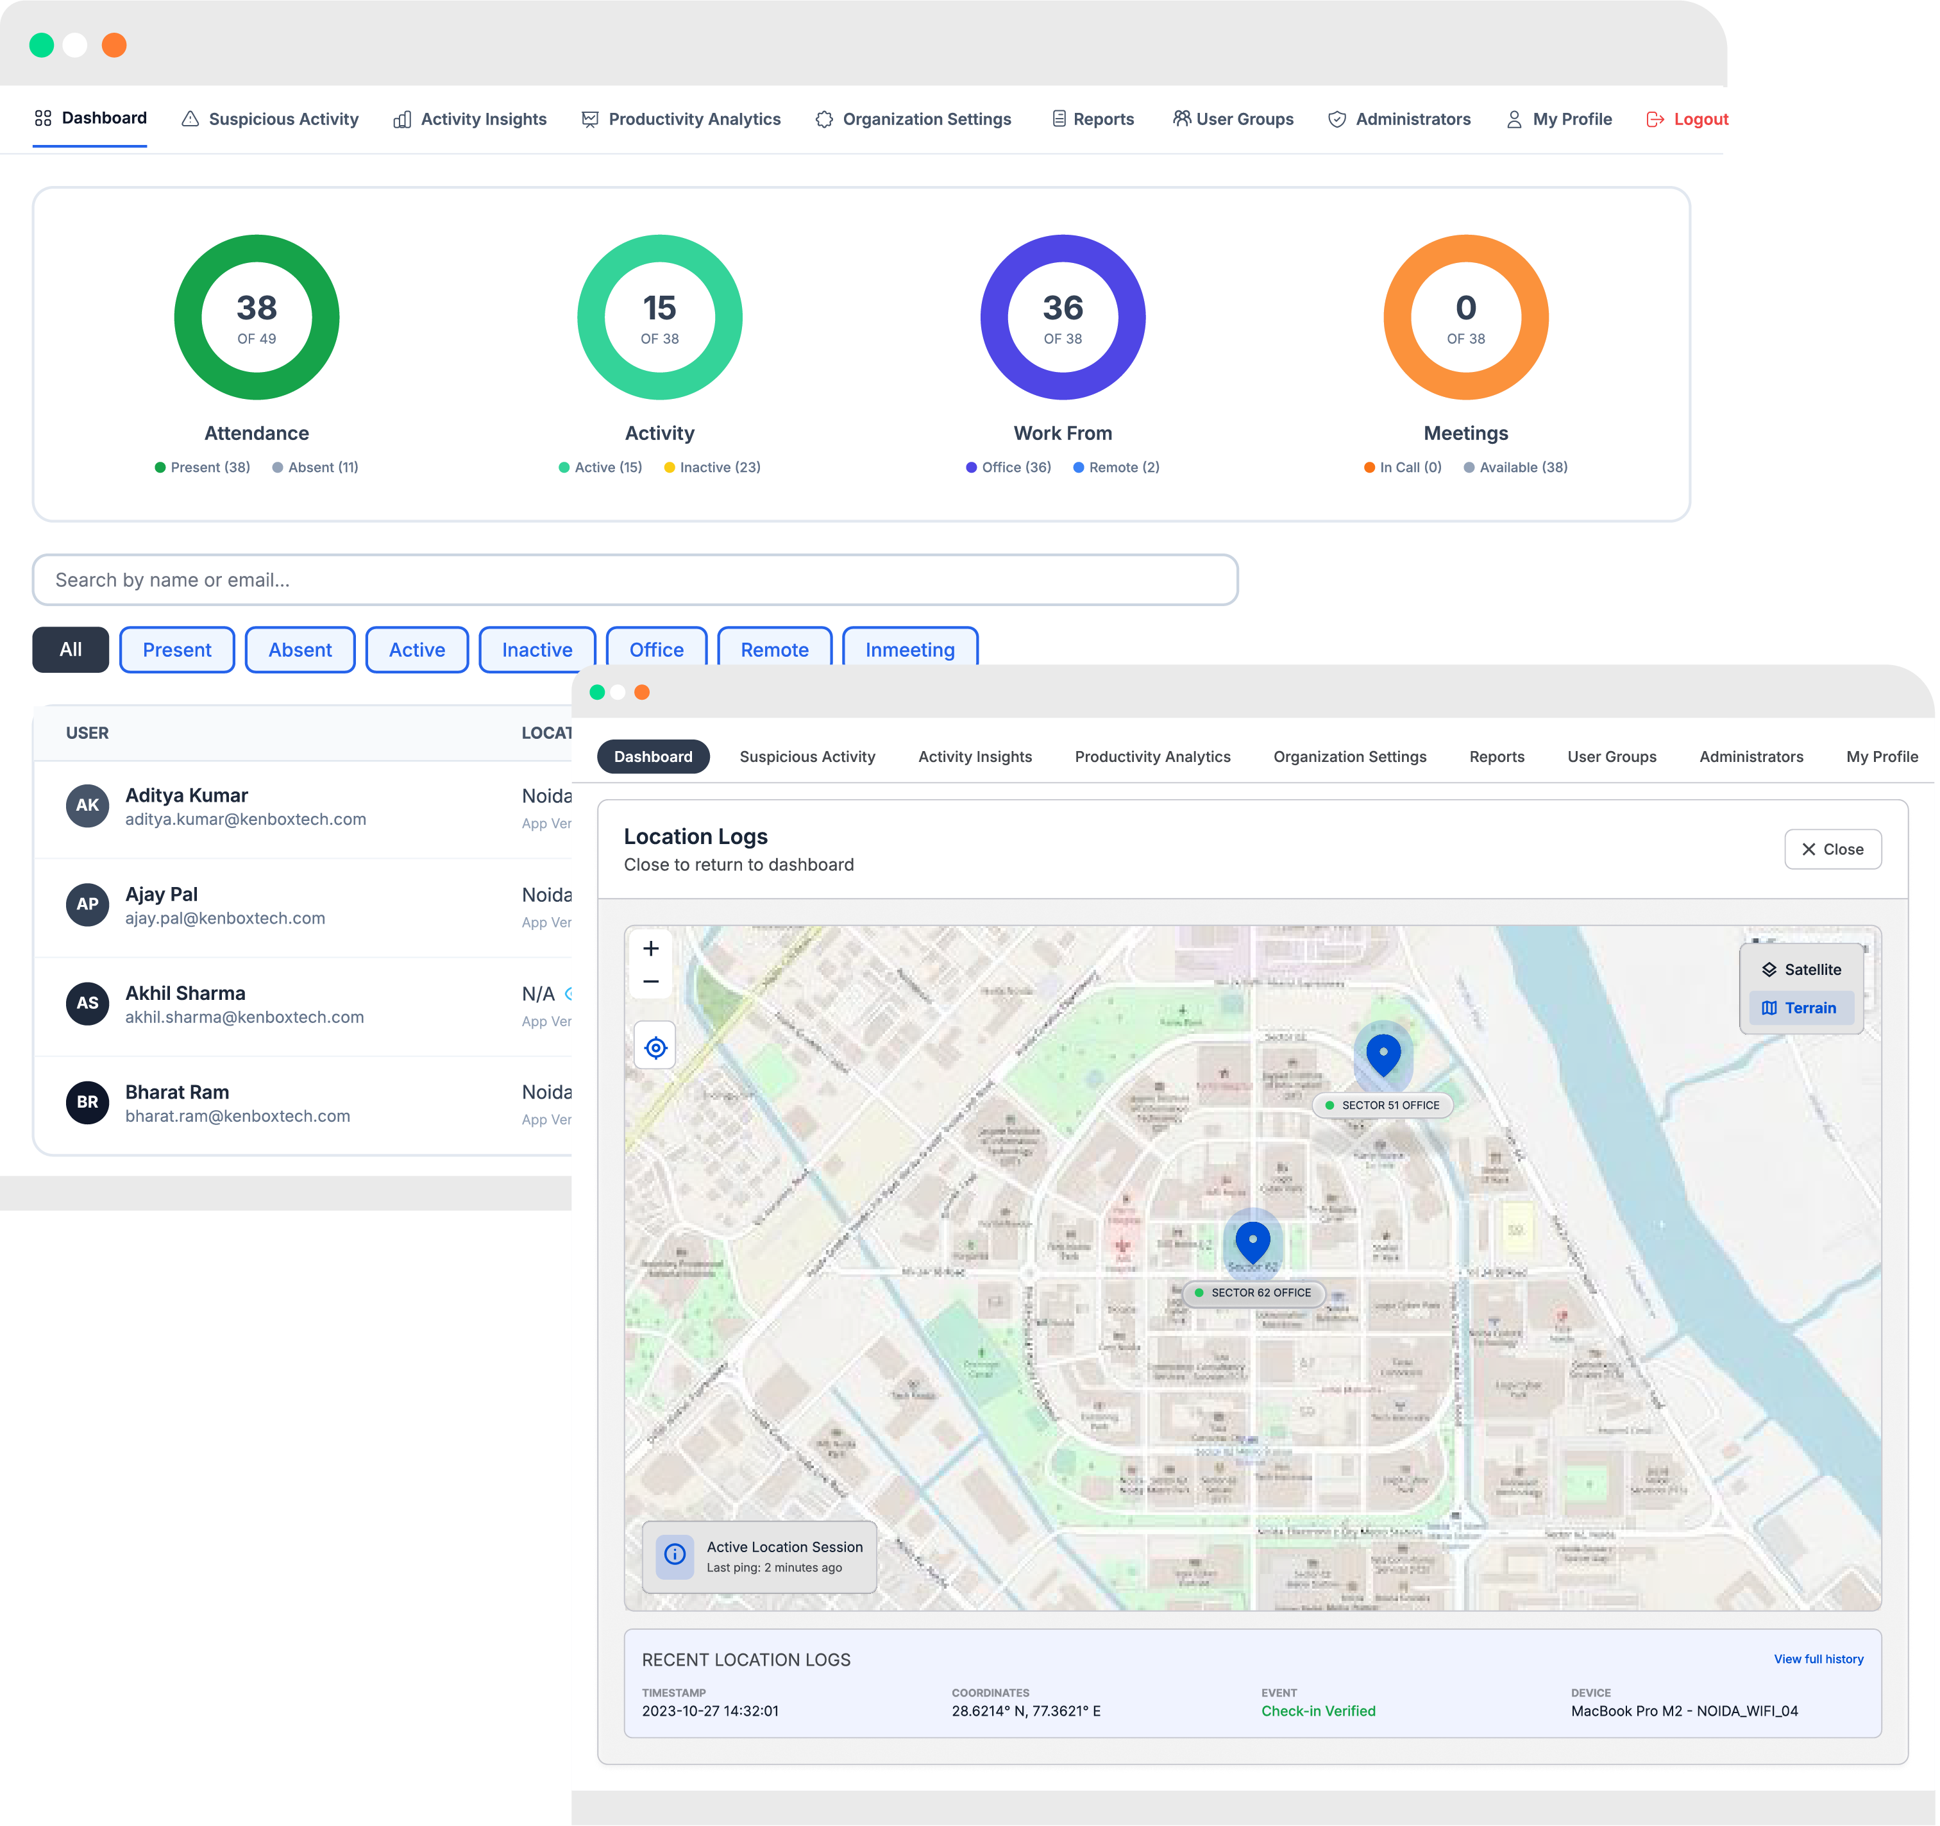This screenshot has width=1940, height=1826.
Task: Click the My Profile person icon
Action: tap(1515, 119)
